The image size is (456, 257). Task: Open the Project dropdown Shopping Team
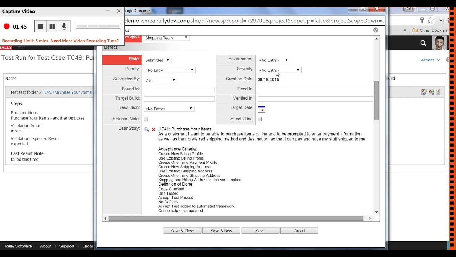pyautogui.click(x=166, y=38)
